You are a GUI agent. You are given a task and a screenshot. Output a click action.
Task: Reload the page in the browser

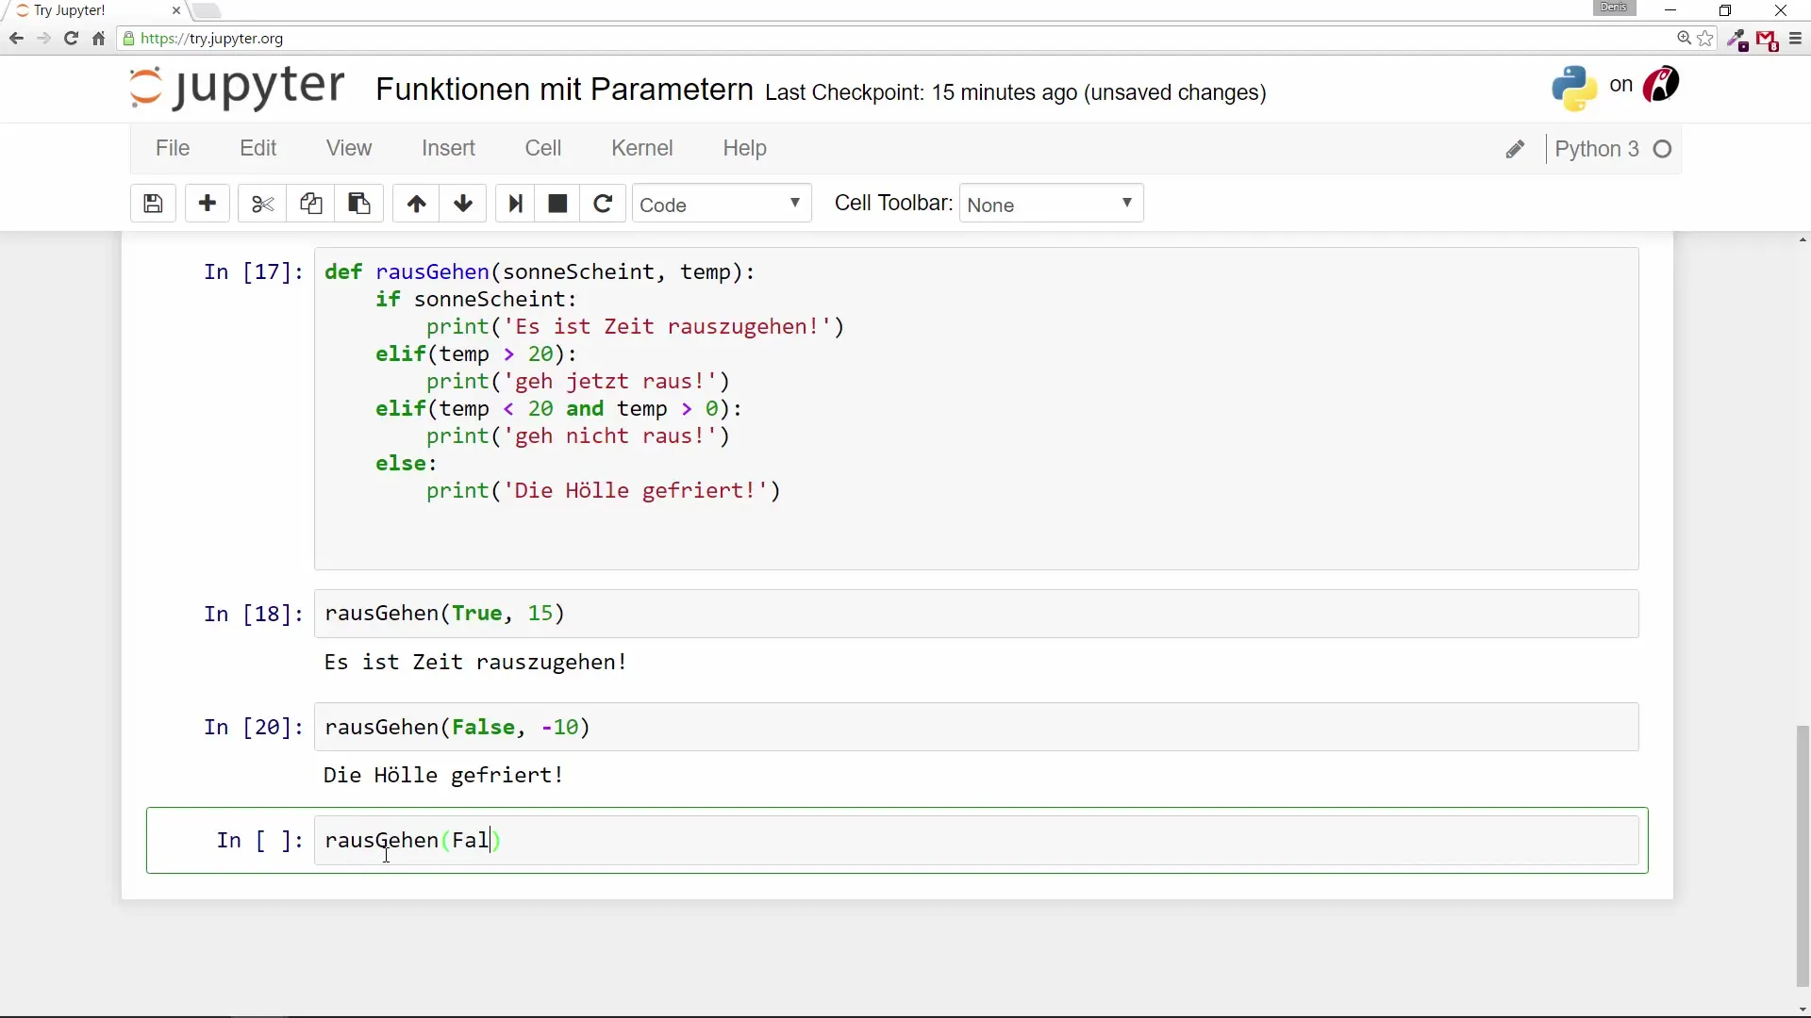[71, 39]
